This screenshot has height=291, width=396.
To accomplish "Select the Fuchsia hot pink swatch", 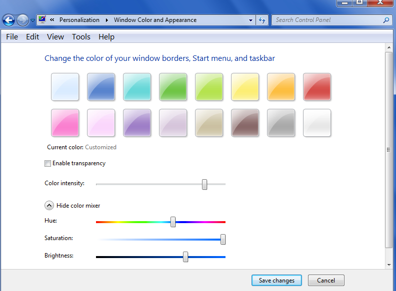I will [65, 123].
